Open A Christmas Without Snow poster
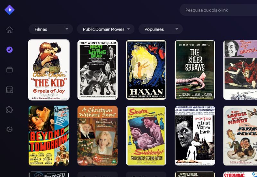Viewport: 257px width, 177px height. coord(98,135)
